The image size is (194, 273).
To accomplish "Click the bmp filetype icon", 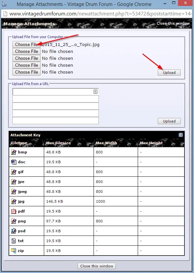I will pos(14,152).
